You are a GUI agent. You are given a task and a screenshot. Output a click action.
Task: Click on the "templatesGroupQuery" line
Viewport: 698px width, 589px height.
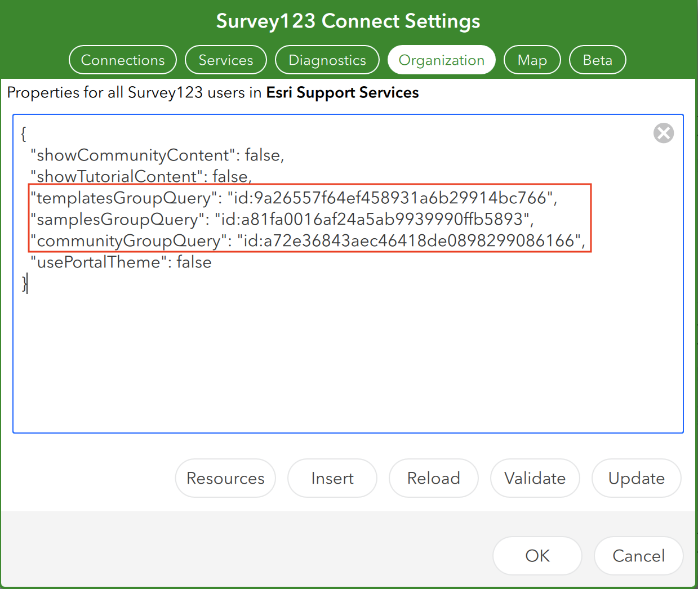[294, 198]
